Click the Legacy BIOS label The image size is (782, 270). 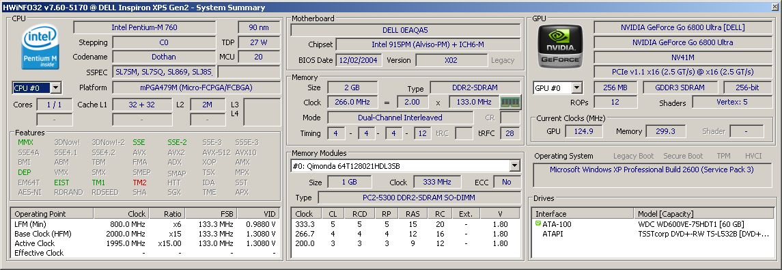tap(503, 60)
